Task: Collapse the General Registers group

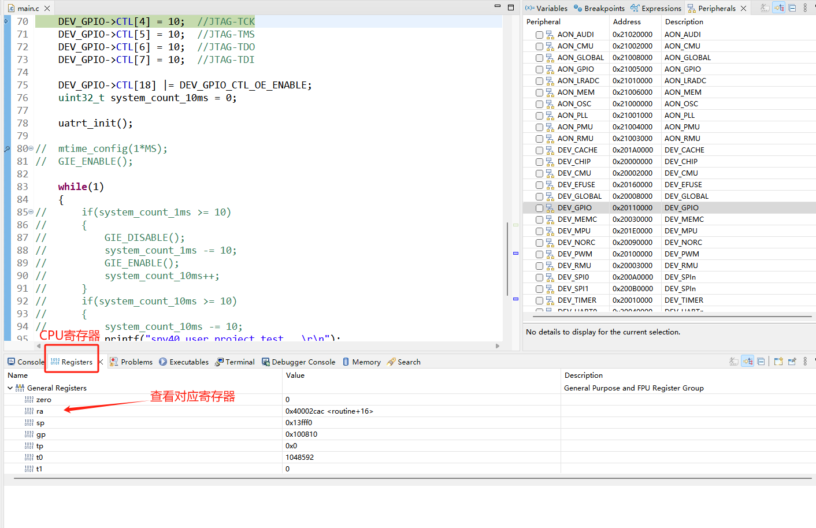Action: (x=10, y=388)
